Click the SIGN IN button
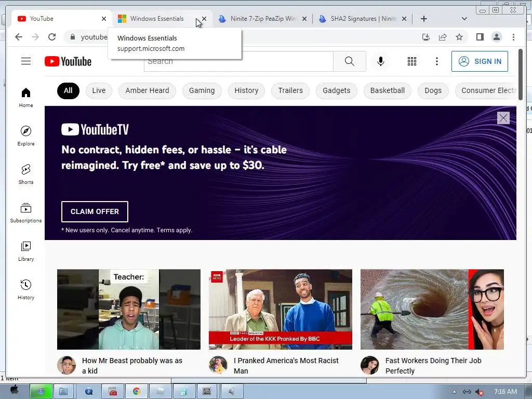This screenshot has height=399, width=532. coord(480,61)
